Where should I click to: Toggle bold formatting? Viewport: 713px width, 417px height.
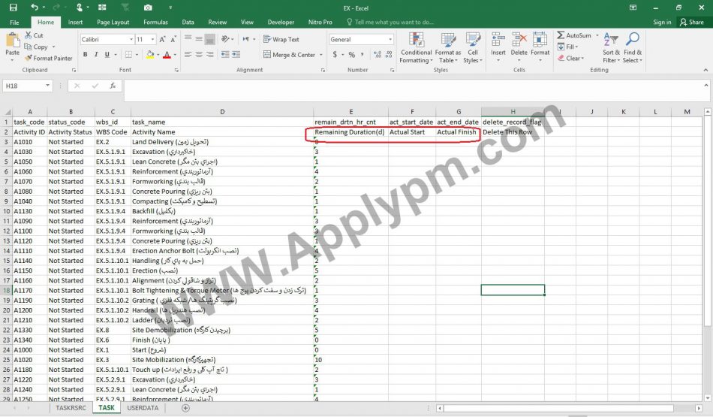[85, 55]
